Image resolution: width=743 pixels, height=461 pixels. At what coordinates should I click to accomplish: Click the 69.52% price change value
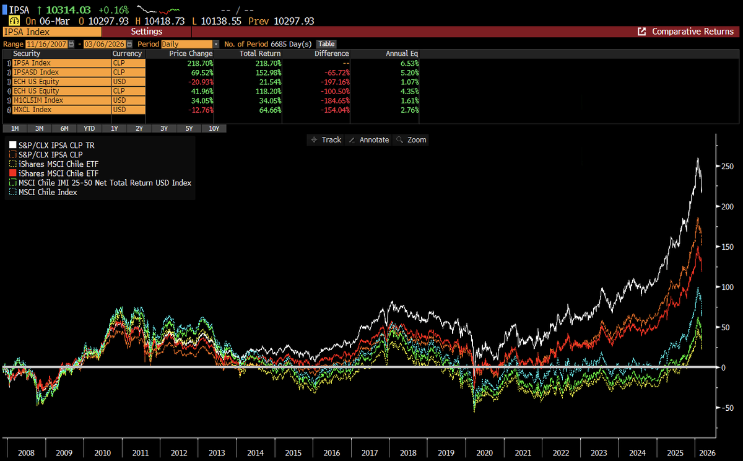coord(201,72)
